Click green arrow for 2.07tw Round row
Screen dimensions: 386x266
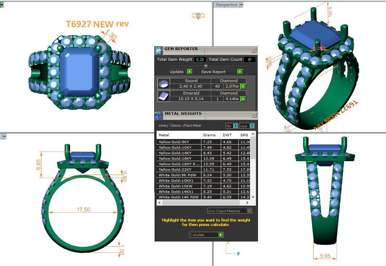tap(243, 87)
